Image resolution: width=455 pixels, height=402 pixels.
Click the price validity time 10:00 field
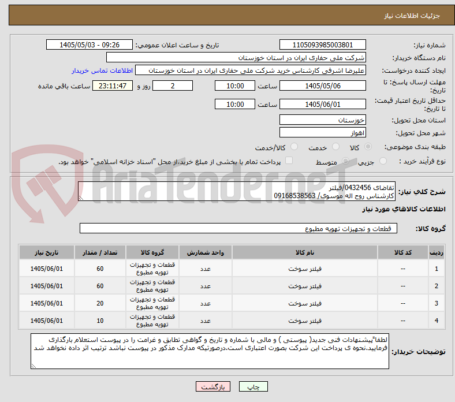[235, 104]
